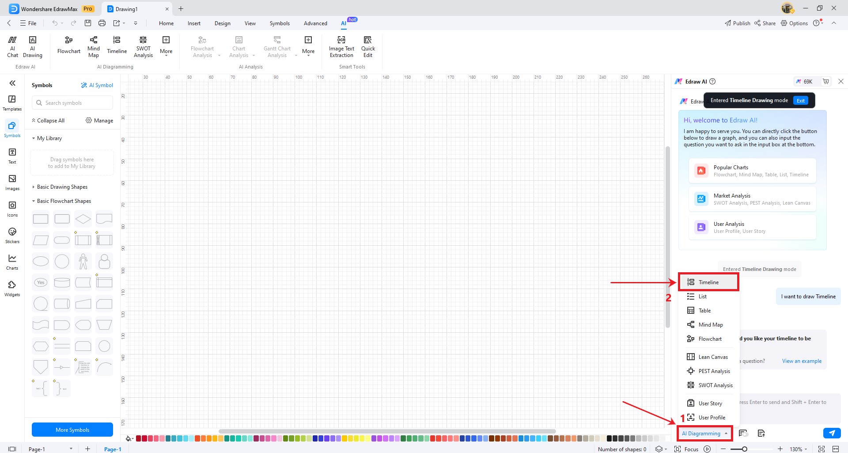Click the Edraw AI help question mark
This screenshot has width=848, height=453.
[x=712, y=81]
